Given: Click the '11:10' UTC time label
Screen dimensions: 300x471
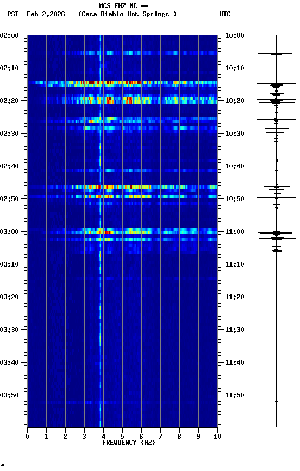Looking at the screenshot, I should (x=235, y=264).
